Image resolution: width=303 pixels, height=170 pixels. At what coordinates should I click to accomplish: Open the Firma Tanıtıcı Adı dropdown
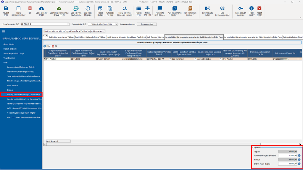[x=68, y=24]
